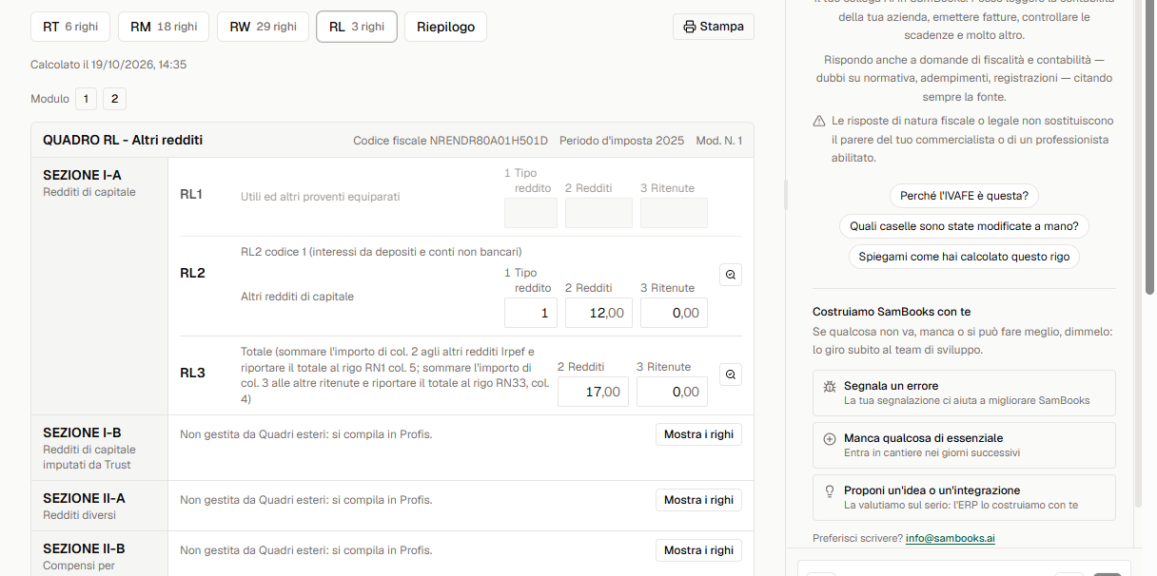Click the "Periodo d'imposta 2025" text
This screenshot has height=576, width=1157.
coord(621,141)
